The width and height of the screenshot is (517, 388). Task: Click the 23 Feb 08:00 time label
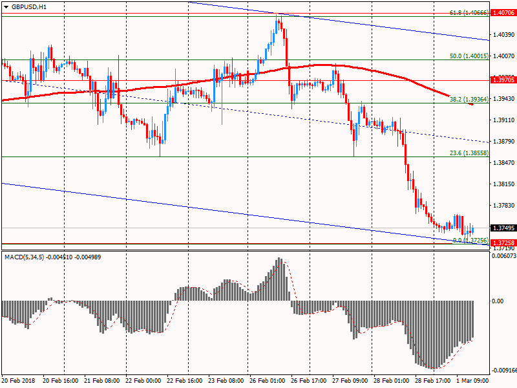pyautogui.click(x=228, y=382)
